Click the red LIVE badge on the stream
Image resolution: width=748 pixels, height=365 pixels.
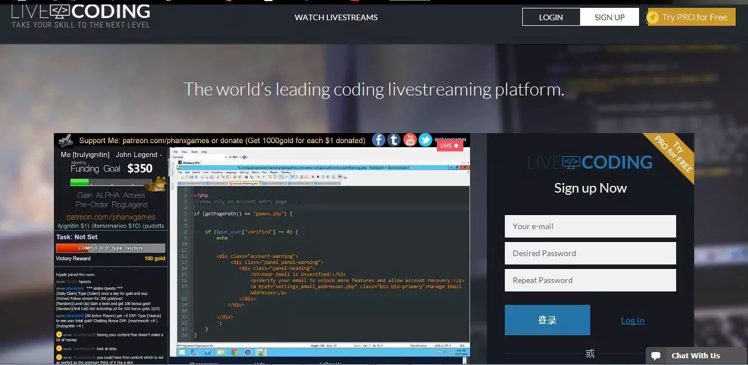pyautogui.click(x=450, y=145)
